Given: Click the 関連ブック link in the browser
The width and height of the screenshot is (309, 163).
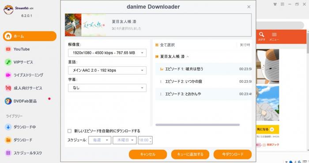Looking at the screenshot, I should coord(271,145).
